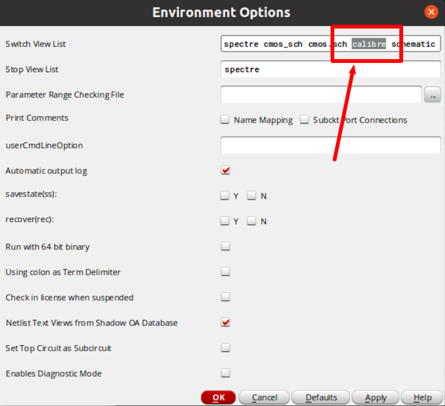Viewport: 445px width, 406px height.
Task: Click the Print Comments label
Action: tap(37, 118)
